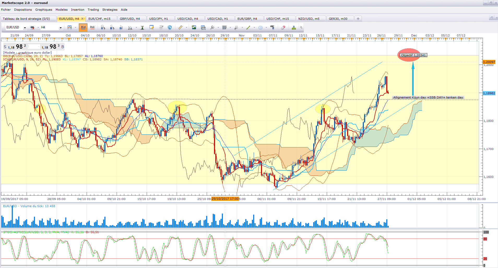
Task: Open the Insertion menu
Action: (x=78, y=10)
